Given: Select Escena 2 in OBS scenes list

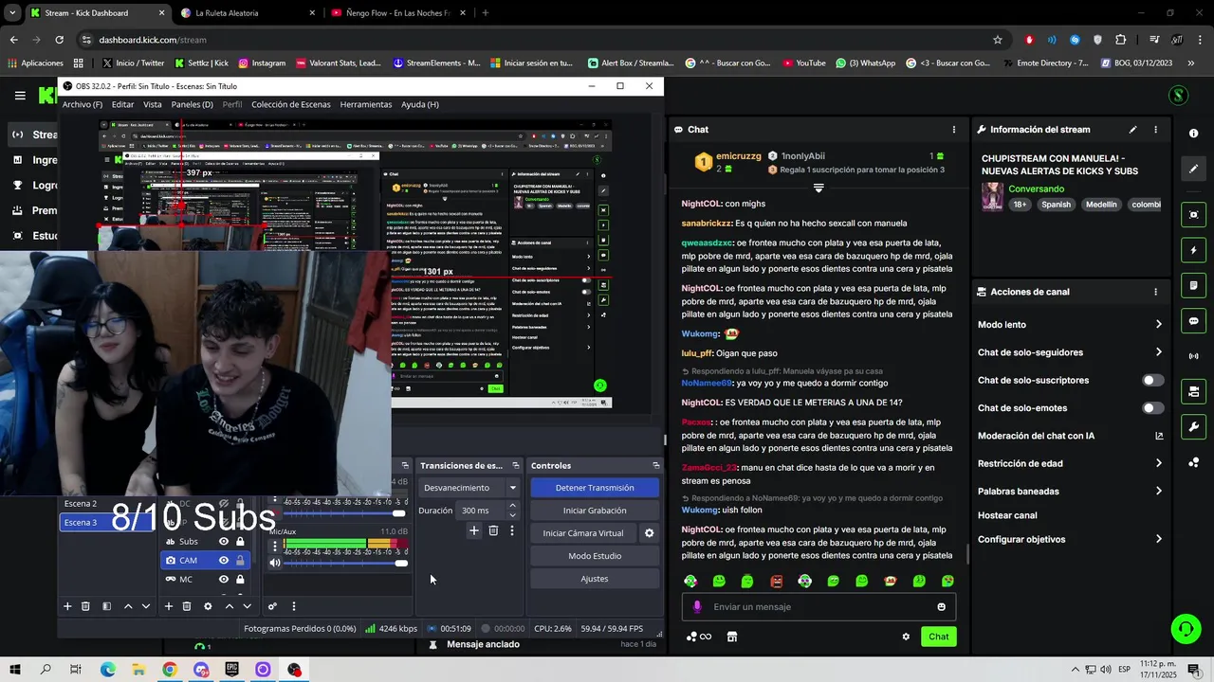Looking at the screenshot, I should [81, 504].
